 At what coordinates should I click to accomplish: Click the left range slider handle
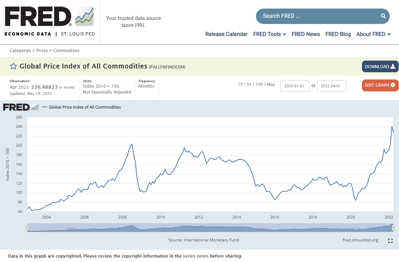27,228
